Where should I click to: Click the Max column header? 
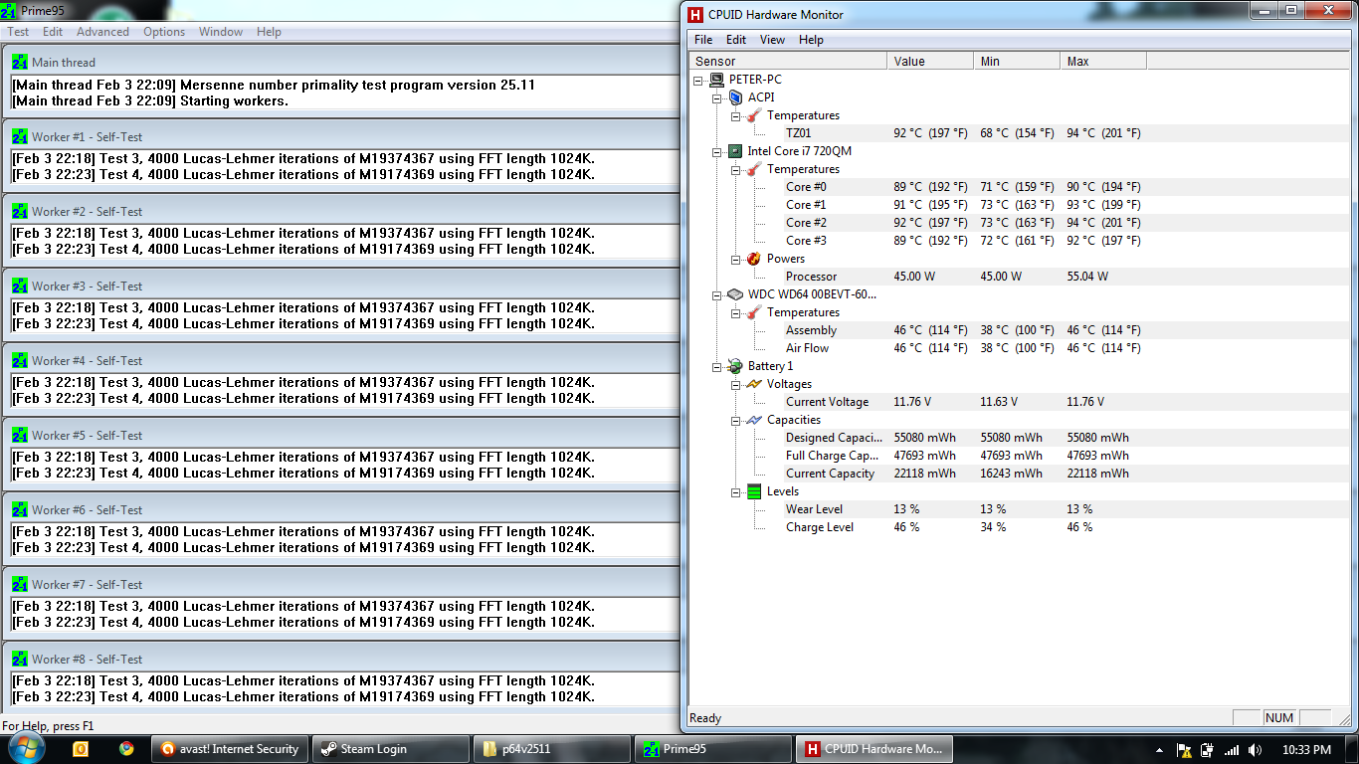click(1103, 61)
